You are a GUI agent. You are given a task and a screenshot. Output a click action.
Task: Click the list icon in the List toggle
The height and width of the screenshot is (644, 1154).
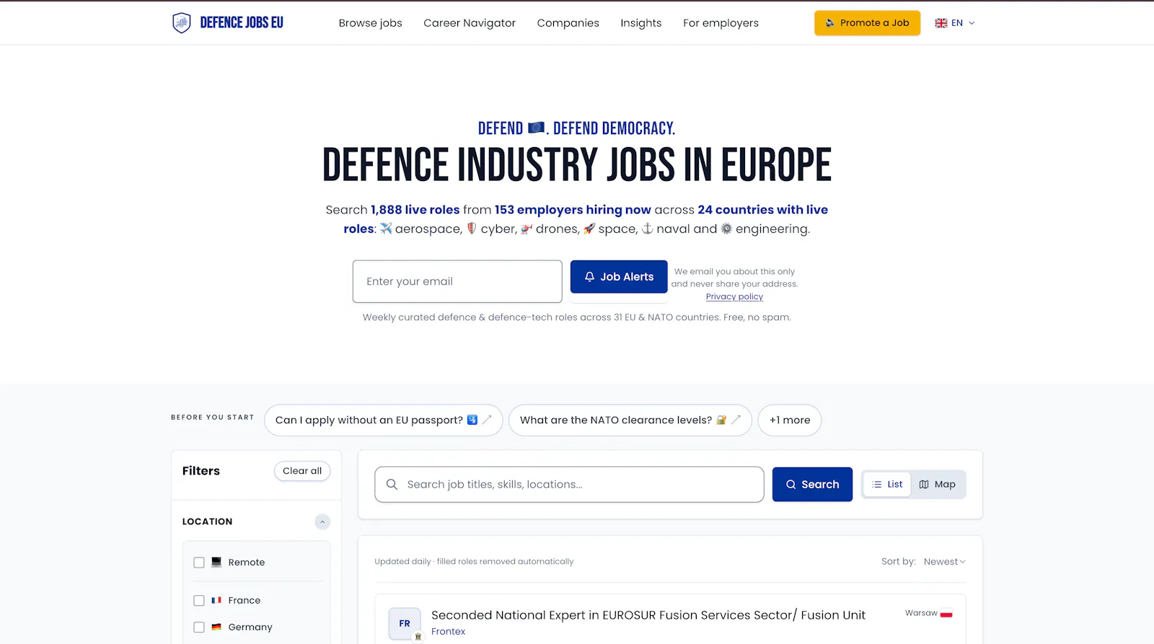877,485
